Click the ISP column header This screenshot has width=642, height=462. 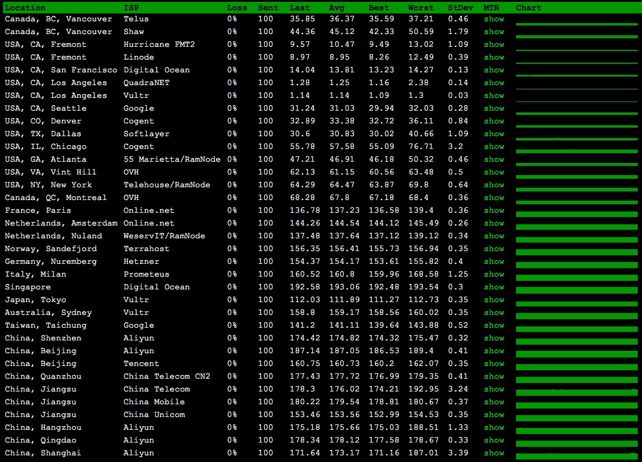[x=131, y=8]
